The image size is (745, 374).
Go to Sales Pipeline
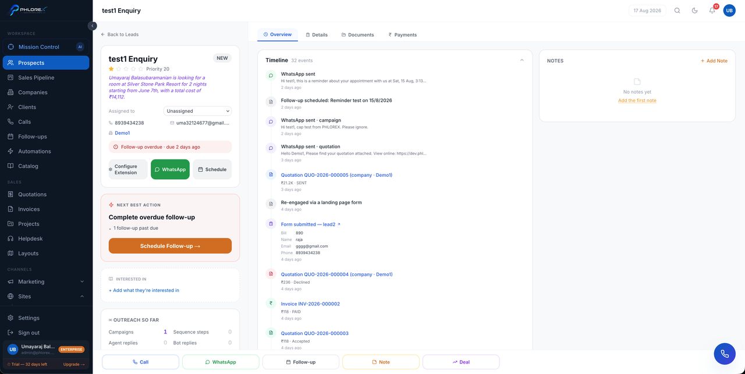(46, 77)
